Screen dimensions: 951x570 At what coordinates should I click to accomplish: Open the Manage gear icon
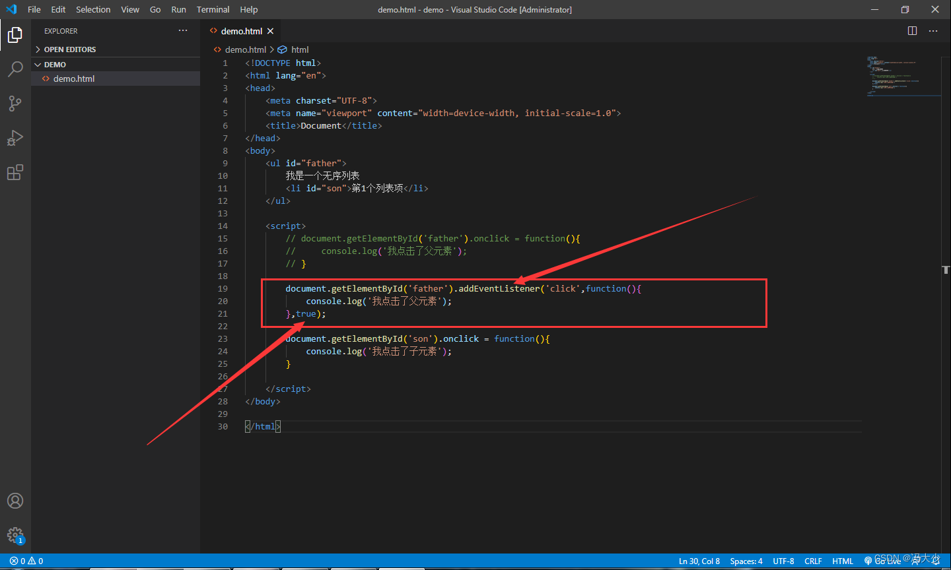(x=15, y=535)
